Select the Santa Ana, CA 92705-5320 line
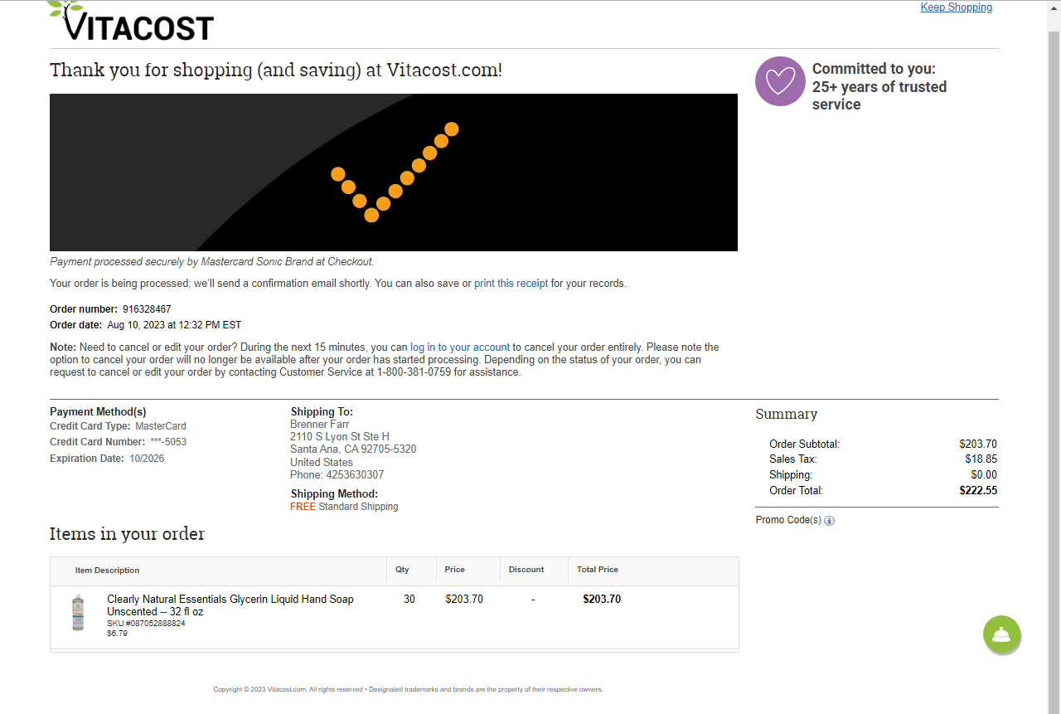This screenshot has height=714, width=1061. click(353, 449)
